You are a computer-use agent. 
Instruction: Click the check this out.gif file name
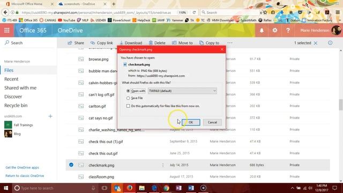pyautogui.click(x=103, y=153)
